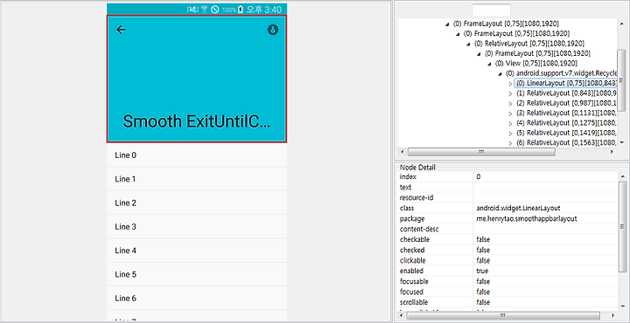This screenshot has width=630, height=323.
Task: Click the clickable property row
Action: (507, 260)
